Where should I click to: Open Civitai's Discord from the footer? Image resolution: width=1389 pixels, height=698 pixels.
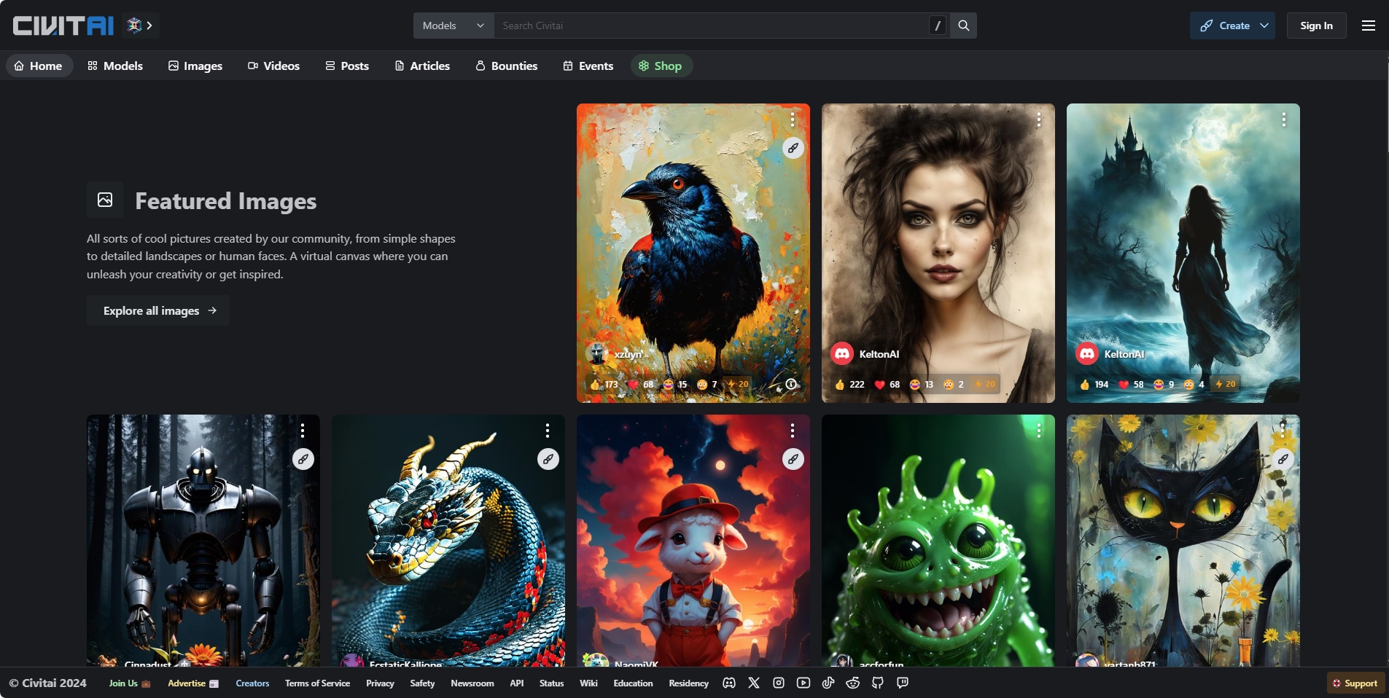[728, 683]
